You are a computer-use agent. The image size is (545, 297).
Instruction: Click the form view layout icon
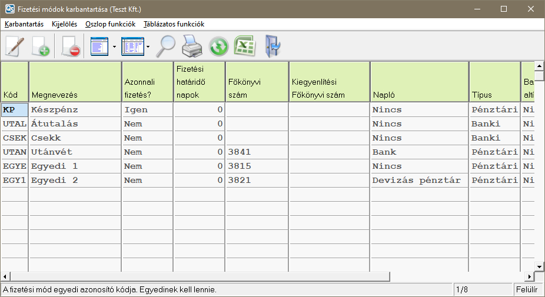(99, 46)
